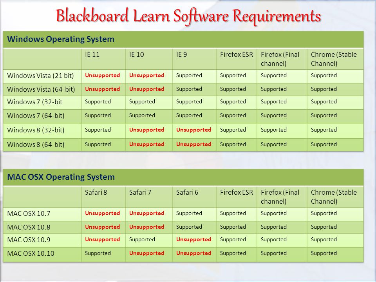Image resolution: width=376 pixels, height=282 pixels.
Task: Select the "Windows 8 (64-bit)" row label
Action: point(36,145)
